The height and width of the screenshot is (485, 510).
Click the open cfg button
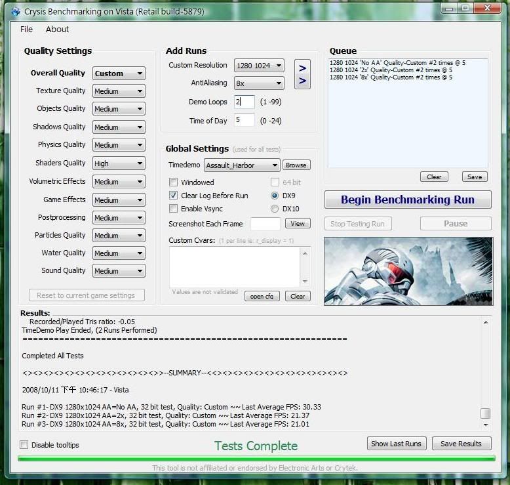(x=262, y=296)
